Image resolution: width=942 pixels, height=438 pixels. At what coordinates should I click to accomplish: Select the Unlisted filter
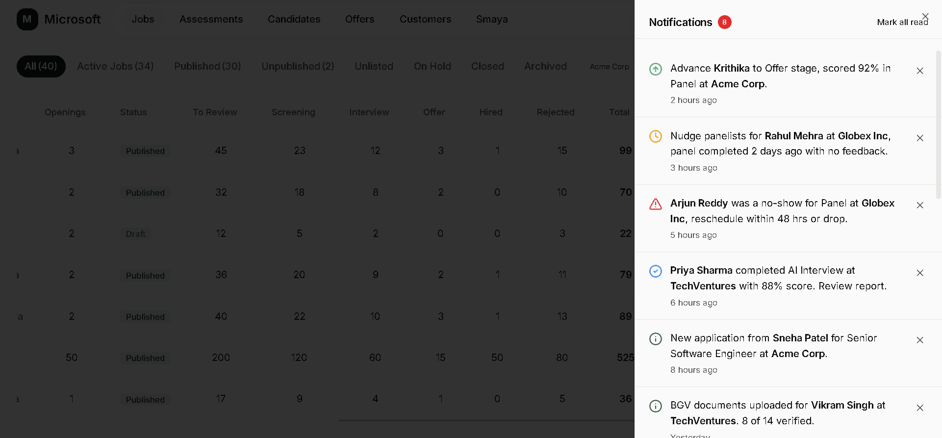[374, 66]
